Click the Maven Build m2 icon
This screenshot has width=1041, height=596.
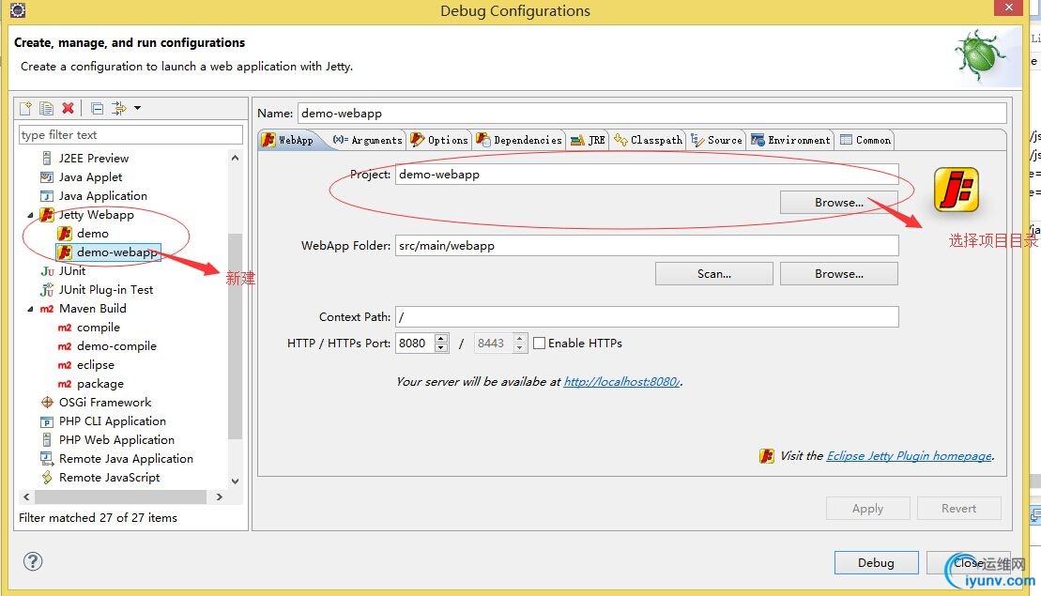(47, 309)
